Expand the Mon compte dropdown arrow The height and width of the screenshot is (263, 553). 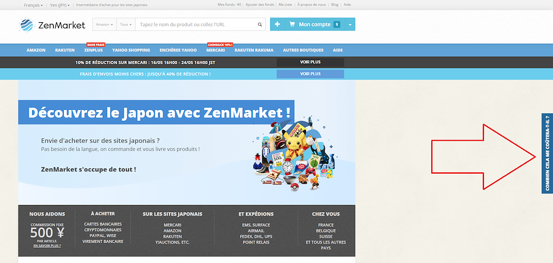(x=350, y=25)
